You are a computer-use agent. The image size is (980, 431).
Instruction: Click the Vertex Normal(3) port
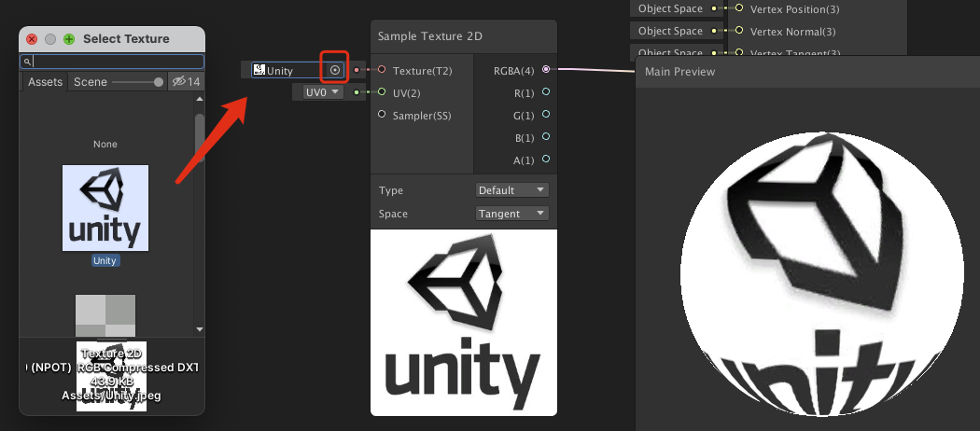[739, 31]
